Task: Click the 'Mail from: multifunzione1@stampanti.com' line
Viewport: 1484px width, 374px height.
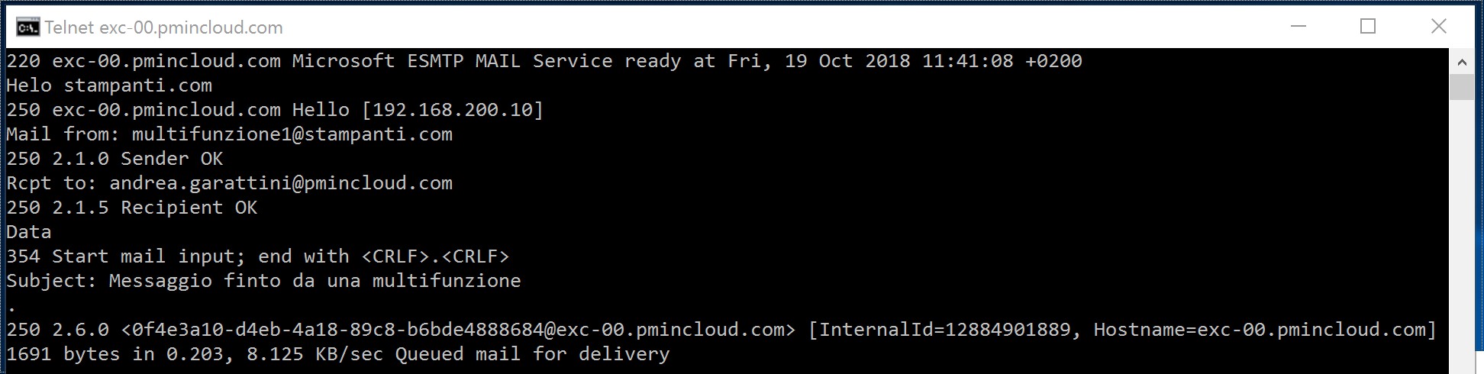Action: [x=229, y=134]
